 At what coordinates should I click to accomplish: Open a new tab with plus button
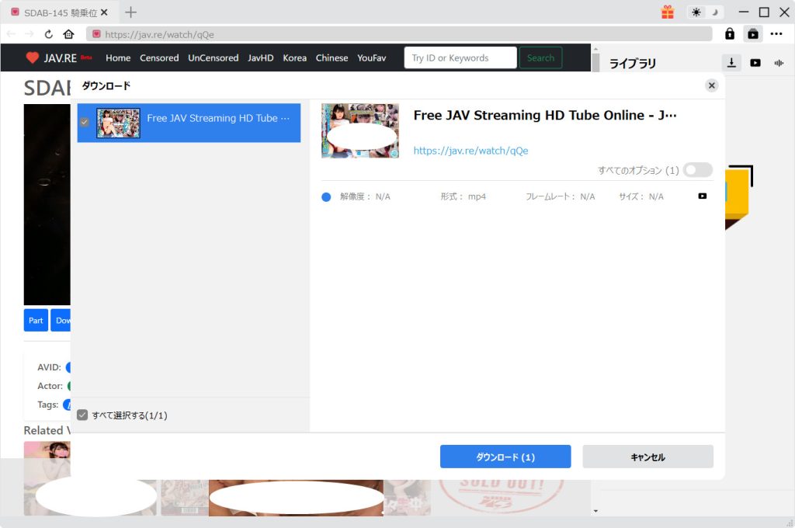pyautogui.click(x=130, y=12)
